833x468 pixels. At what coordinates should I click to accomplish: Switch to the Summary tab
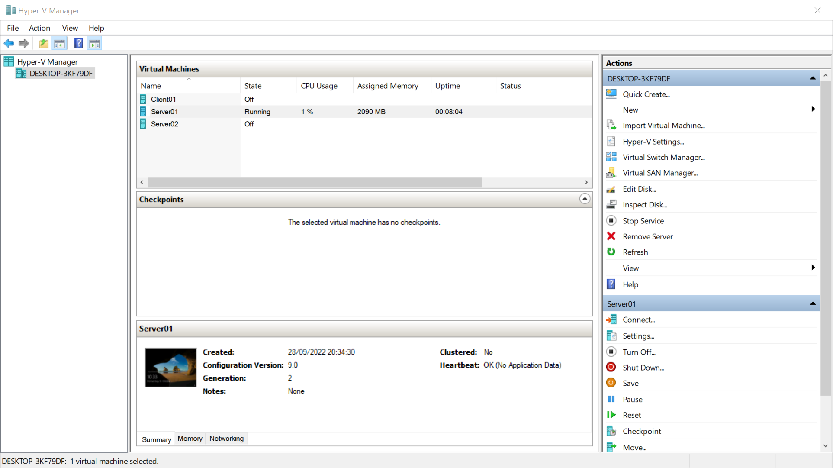click(156, 439)
